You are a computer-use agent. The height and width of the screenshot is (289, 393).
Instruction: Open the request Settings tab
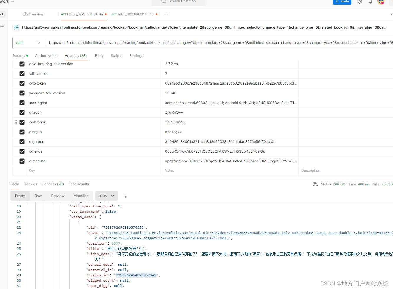point(136,56)
